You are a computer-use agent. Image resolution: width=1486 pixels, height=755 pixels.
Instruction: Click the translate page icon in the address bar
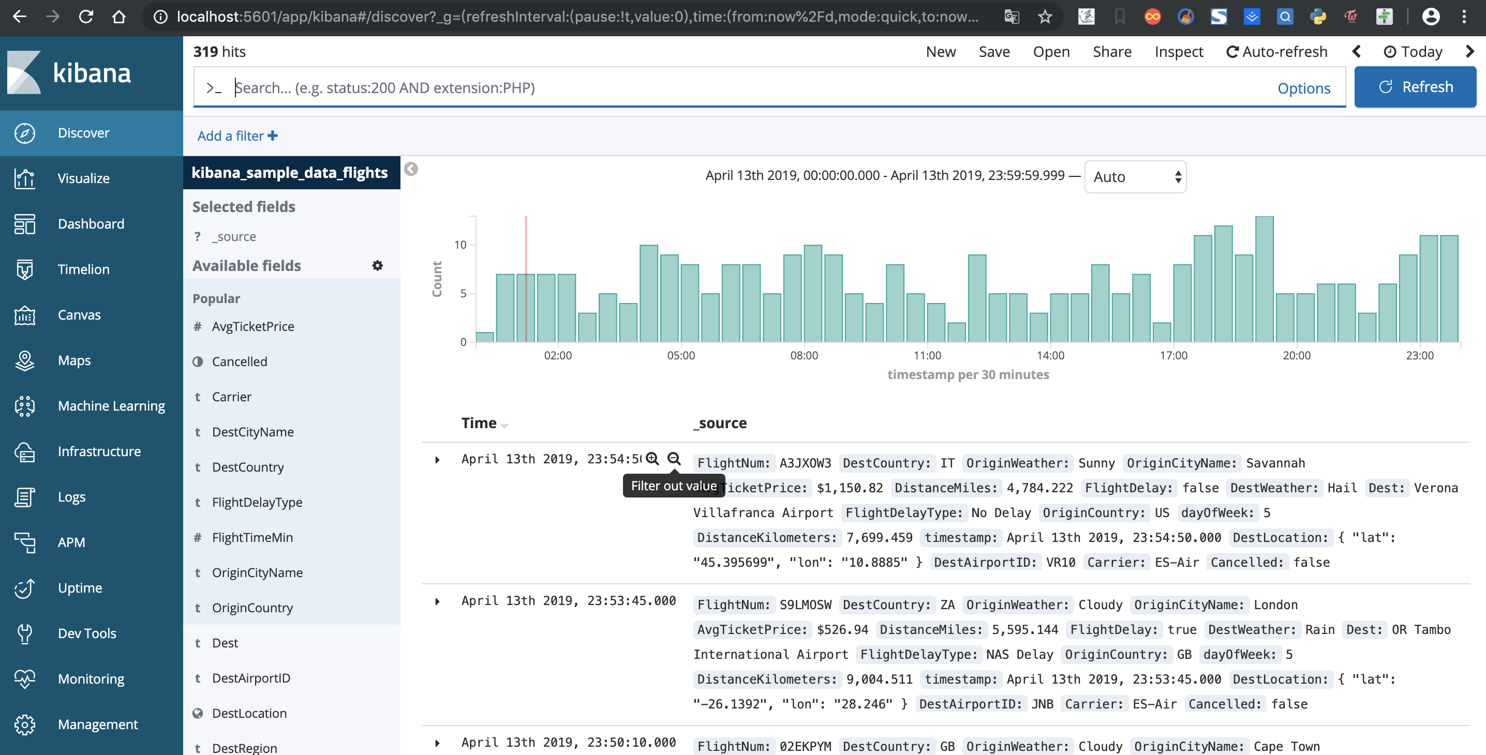(1012, 17)
